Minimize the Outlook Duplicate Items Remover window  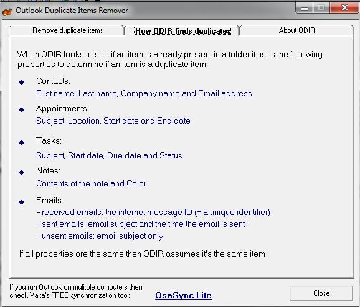pos(304,8)
